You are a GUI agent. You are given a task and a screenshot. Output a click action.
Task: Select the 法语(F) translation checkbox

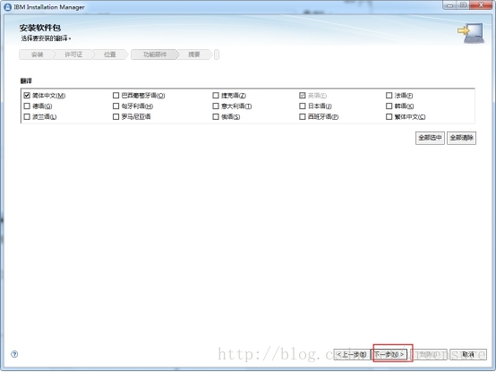tap(389, 95)
